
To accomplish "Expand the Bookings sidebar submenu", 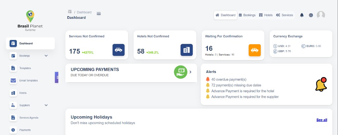I will (x=46, y=56).
